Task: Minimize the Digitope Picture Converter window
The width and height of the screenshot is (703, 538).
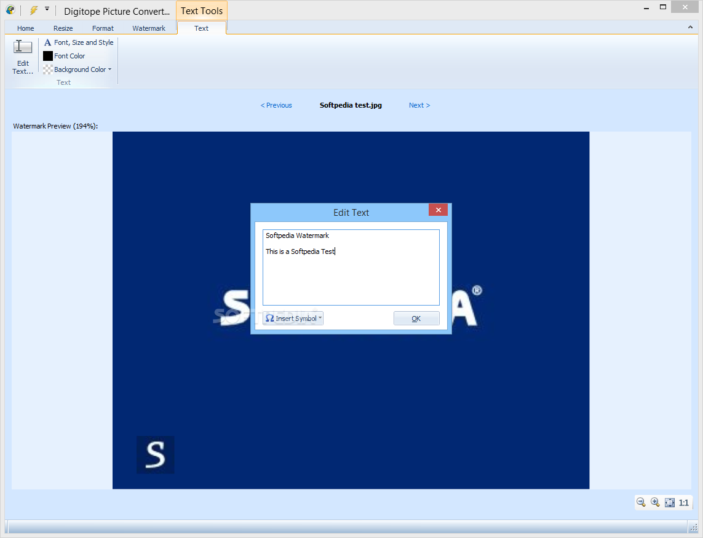Action: point(646,8)
